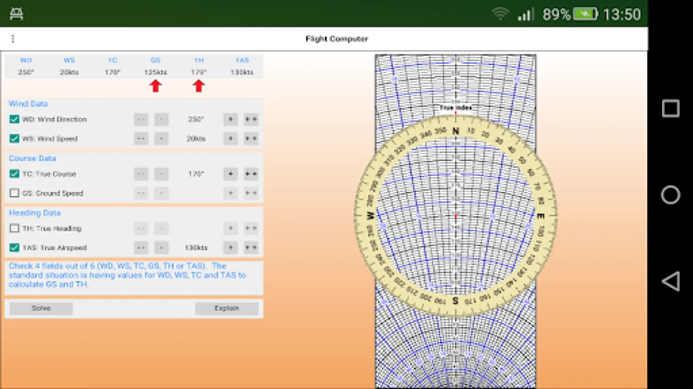Click the E mark on compass ring

[x=540, y=216]
